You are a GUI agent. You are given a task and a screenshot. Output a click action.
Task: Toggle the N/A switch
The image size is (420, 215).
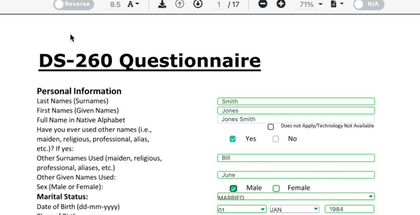click(369, 4)
